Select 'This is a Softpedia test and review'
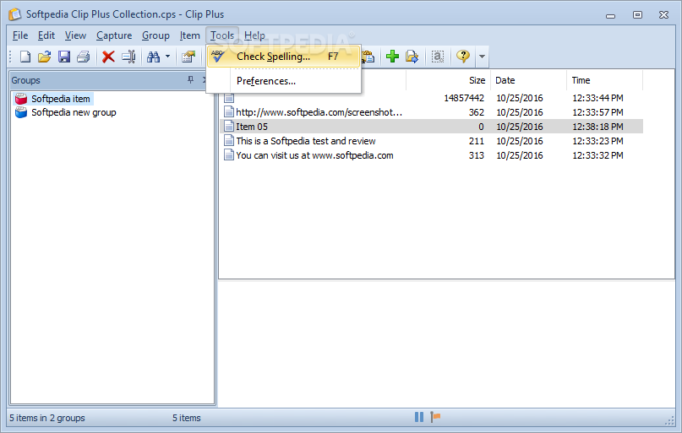The width and height of the screenshot is (682, 433). tap(306, 141)
